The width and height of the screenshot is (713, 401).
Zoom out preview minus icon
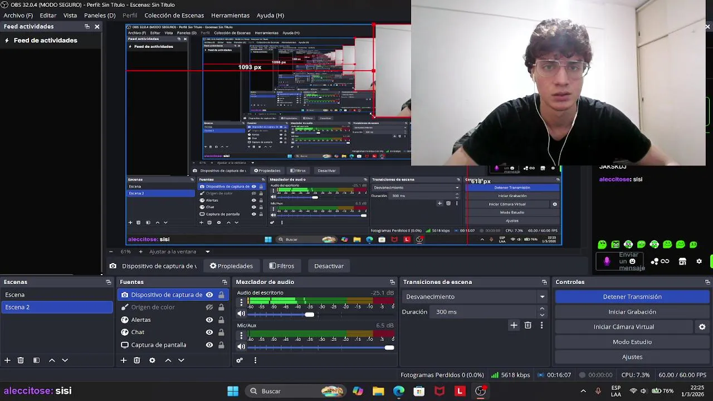(x=111, y=252)
